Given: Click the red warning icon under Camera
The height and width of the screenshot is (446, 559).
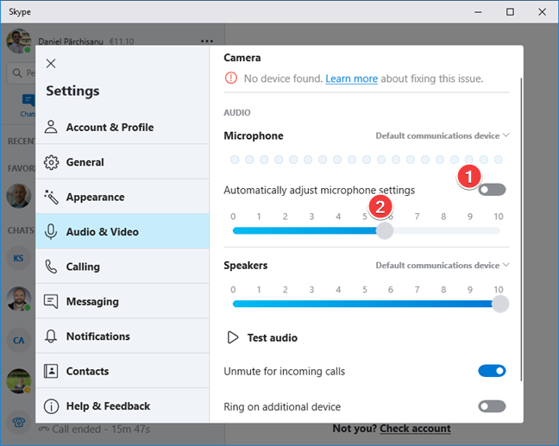Looking at the screenshot, I should [231, 78].
